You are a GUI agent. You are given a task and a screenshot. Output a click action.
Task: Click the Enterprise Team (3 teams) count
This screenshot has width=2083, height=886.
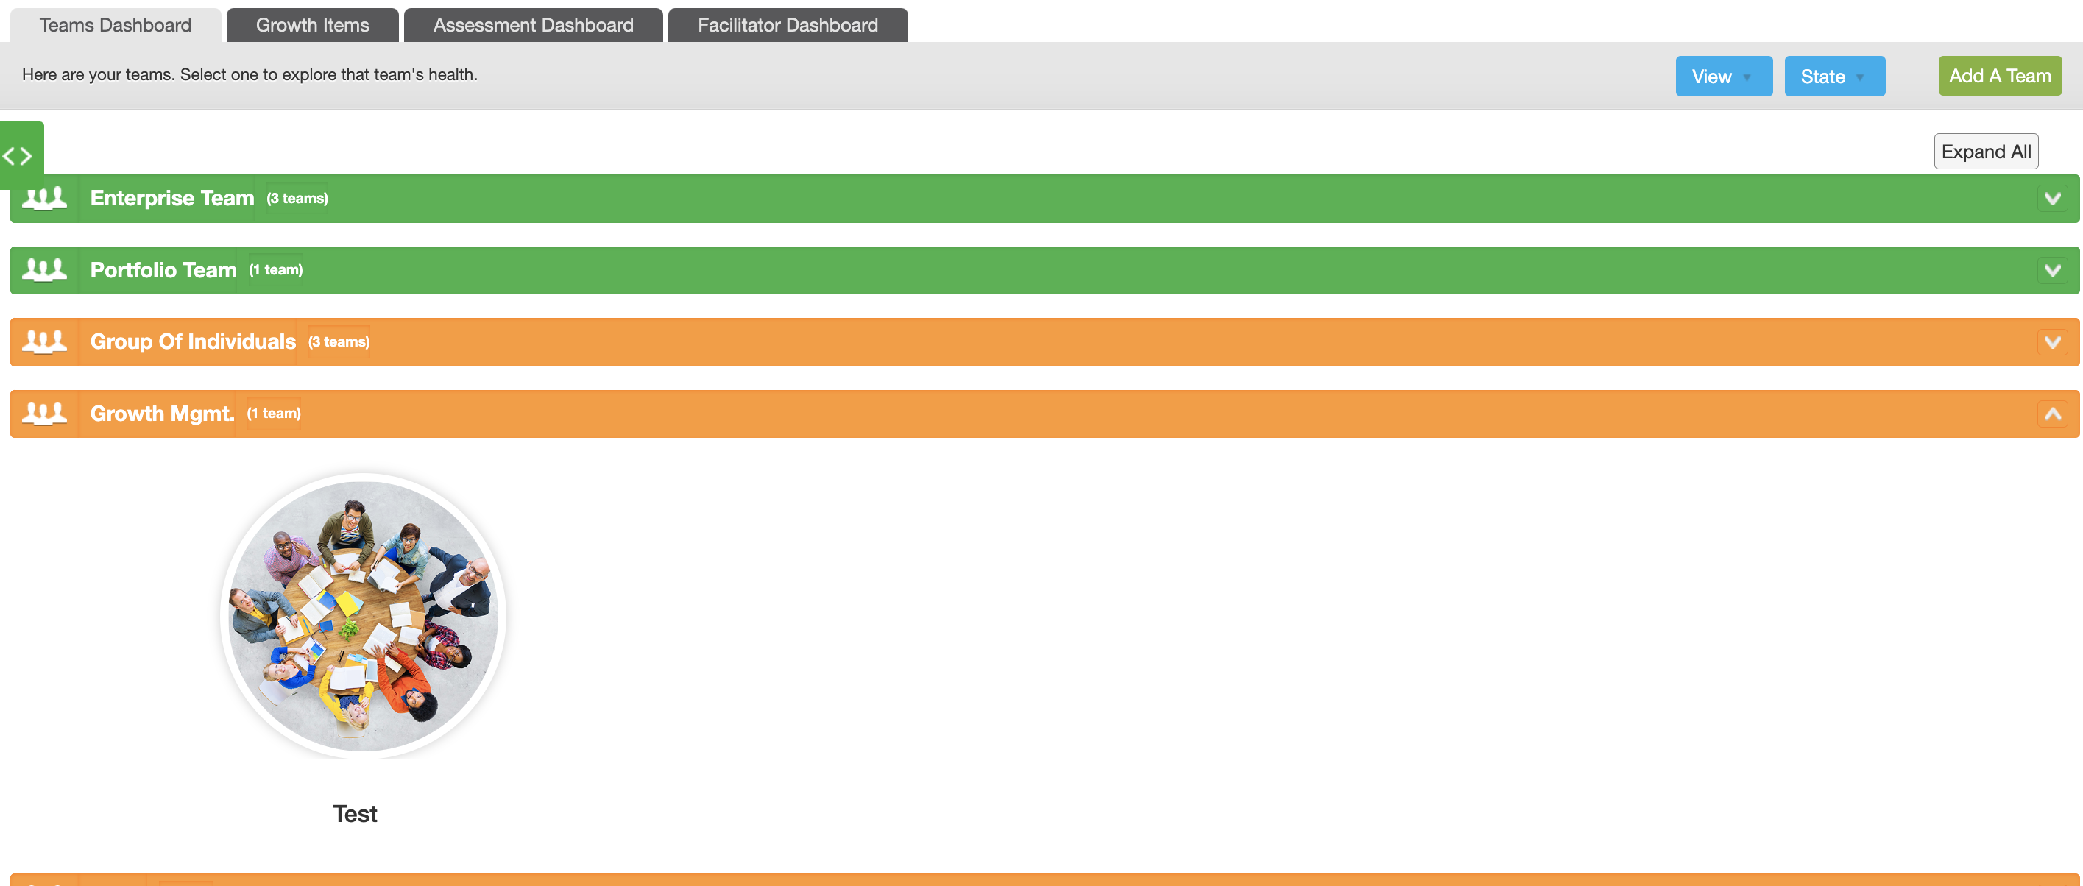click(297, 199)
